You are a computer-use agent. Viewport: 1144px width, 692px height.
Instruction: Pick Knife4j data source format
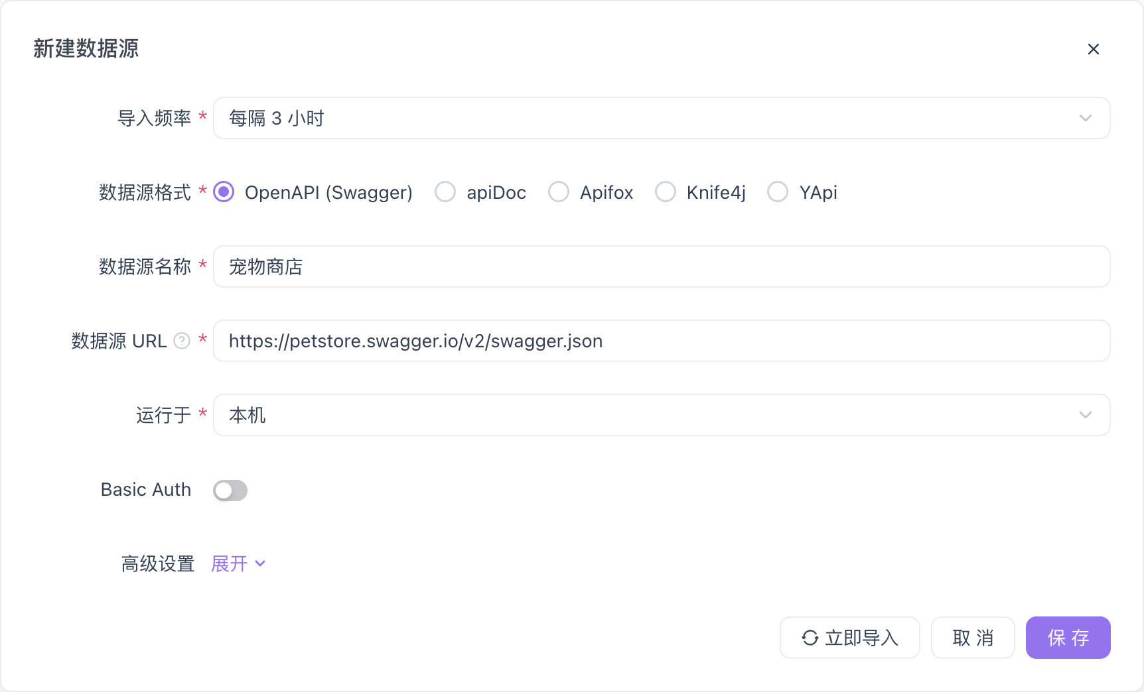[x=666, y=192]
